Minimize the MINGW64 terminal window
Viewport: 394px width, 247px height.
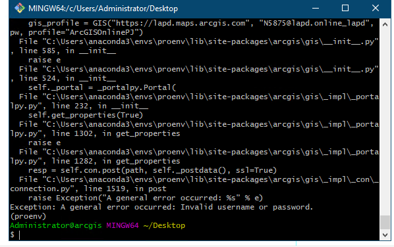316,9
